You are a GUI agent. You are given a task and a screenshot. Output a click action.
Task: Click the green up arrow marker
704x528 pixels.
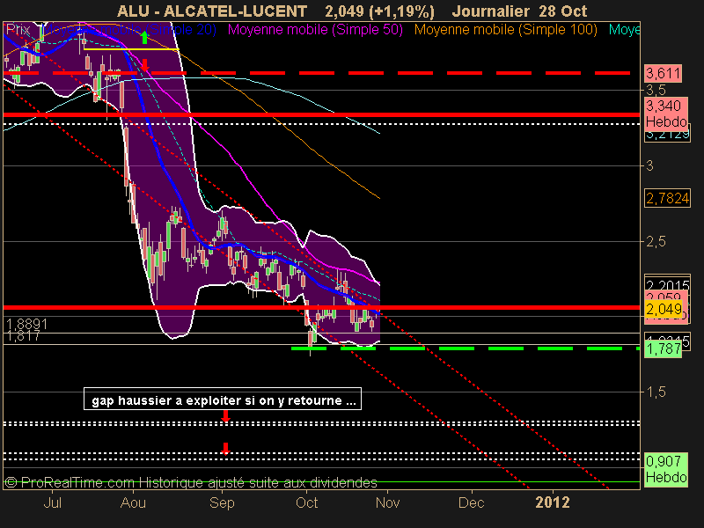click(x=144, y=38)
